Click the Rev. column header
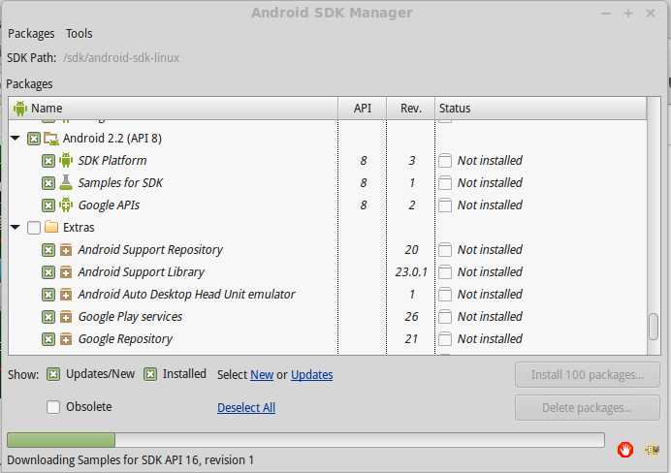Image resolution: width=671 pixels, height=473 pixels. [x=411, y=109]
